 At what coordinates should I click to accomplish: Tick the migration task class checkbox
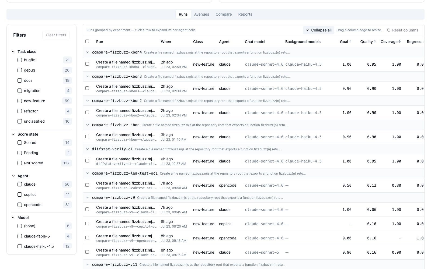(x=20, y=91)
